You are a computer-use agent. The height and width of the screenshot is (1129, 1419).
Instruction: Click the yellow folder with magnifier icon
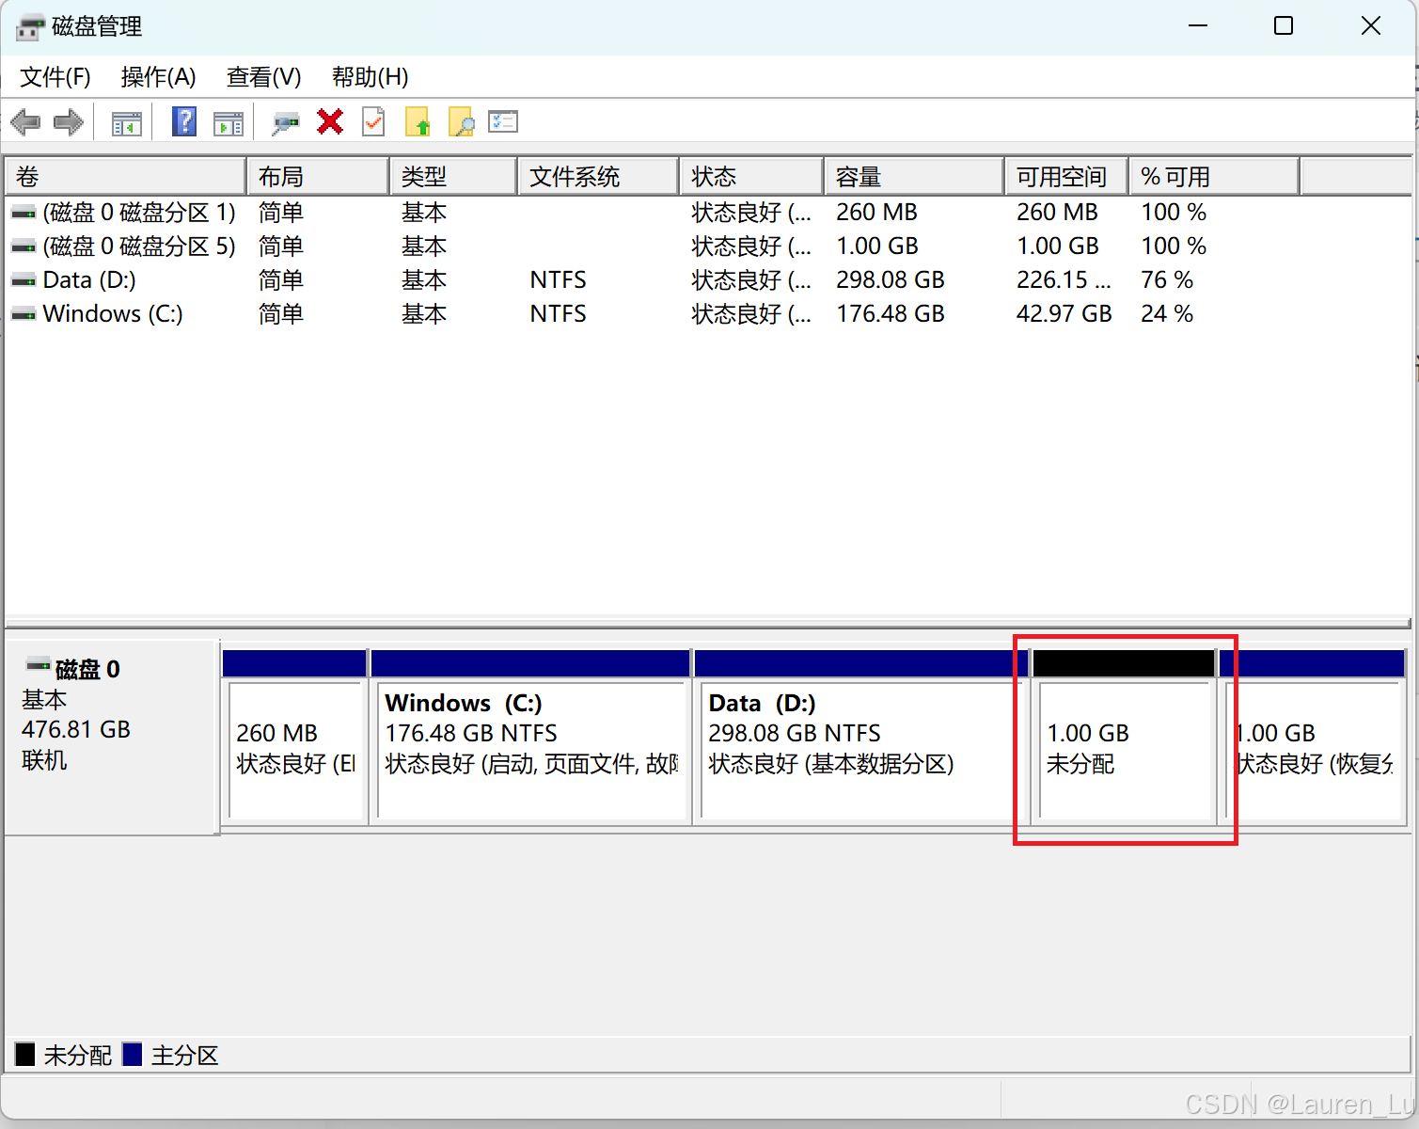[461, 121]
